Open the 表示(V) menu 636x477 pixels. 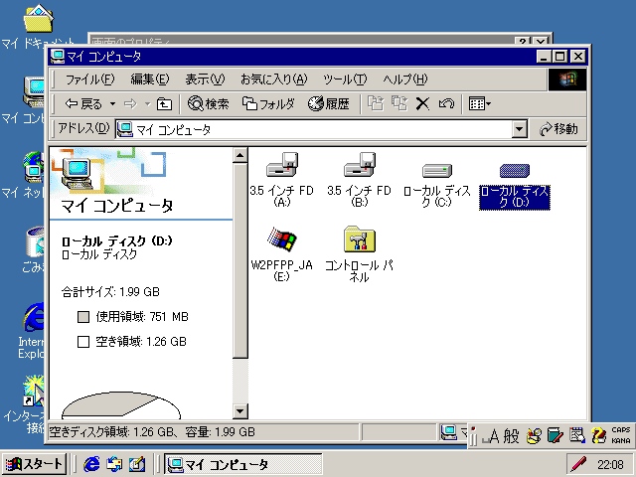(205, 79)
